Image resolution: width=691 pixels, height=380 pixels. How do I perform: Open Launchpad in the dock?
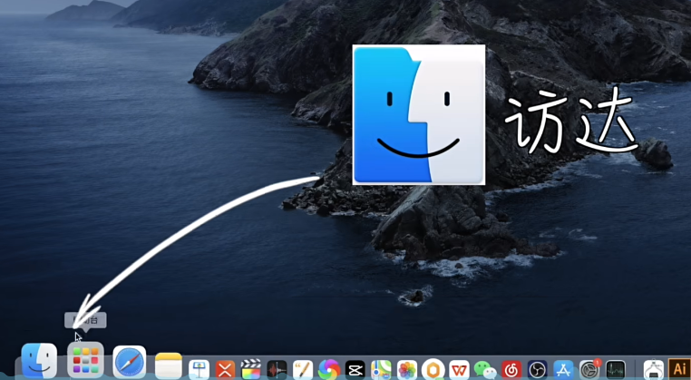[x=85, y=360]
